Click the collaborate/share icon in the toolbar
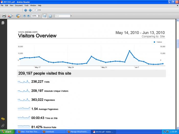 click(x=10, y=16)
